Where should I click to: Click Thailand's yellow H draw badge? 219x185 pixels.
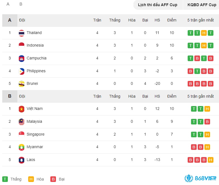click(204, 33)
